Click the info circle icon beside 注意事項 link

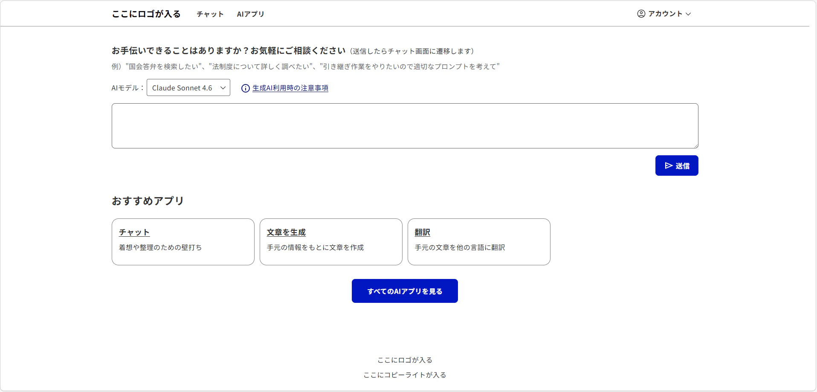pyautogui.click(x=246, y=88)
